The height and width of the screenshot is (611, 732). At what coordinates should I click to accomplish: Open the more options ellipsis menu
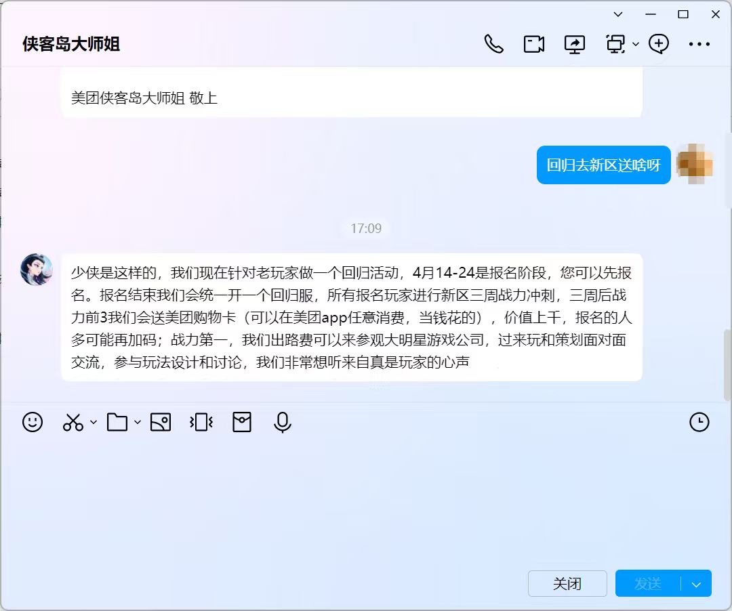click(x=699, y=44)
